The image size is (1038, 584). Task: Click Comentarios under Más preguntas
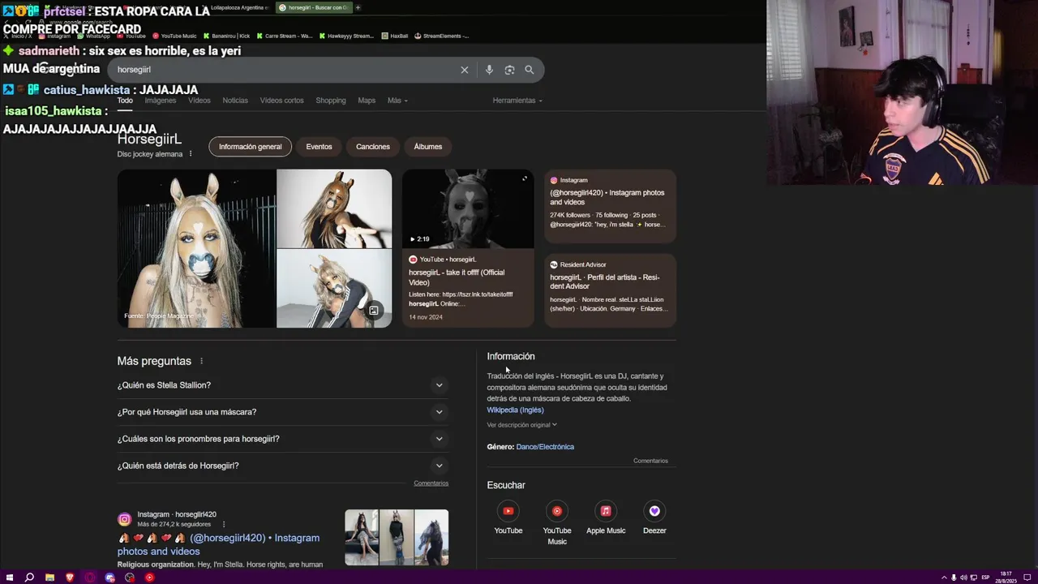431,483
